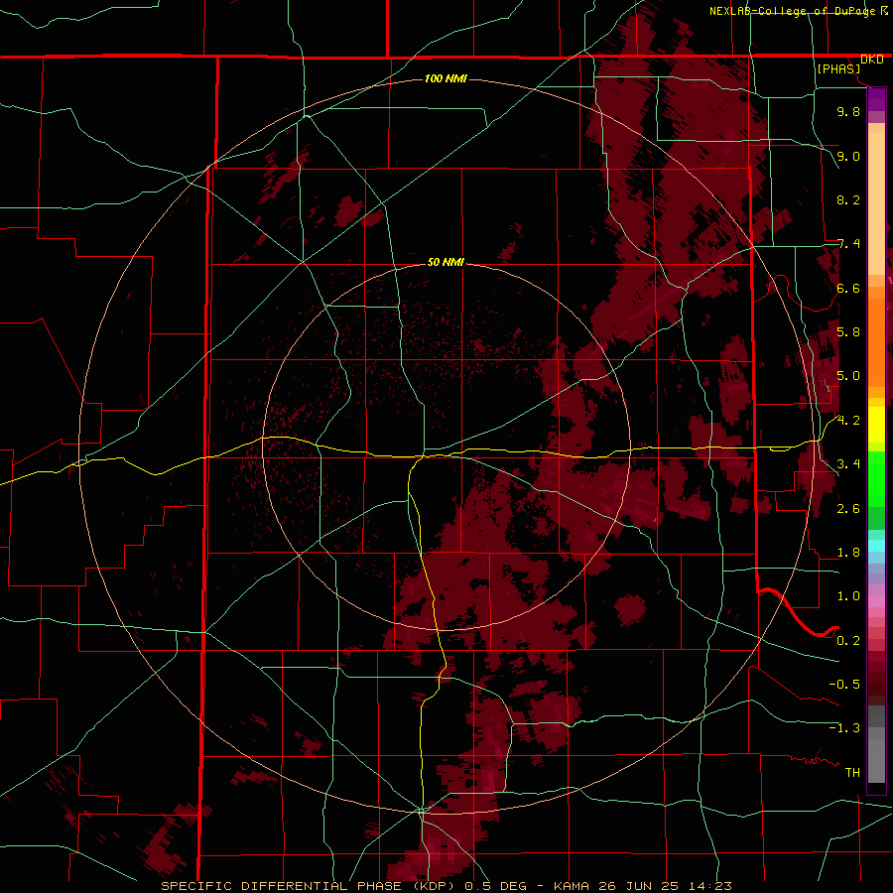Click the 9.0 value on color scale
This screenshot has width=893, height=893.
point(848,156)
